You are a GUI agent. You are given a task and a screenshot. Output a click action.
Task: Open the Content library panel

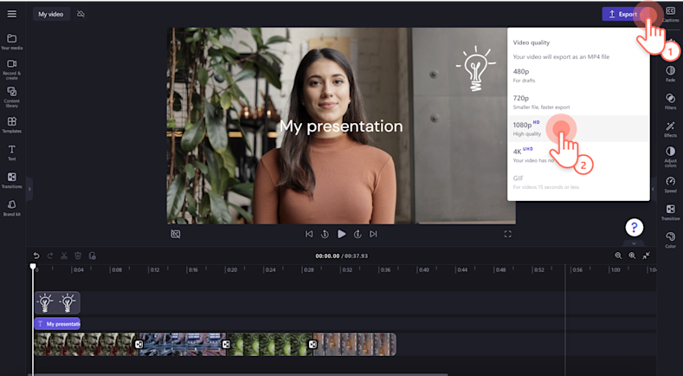tap(12, 97)
